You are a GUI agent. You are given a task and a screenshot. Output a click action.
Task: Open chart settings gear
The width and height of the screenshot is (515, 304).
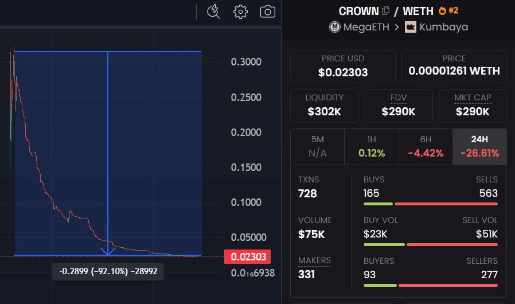(x=240, y=11)
